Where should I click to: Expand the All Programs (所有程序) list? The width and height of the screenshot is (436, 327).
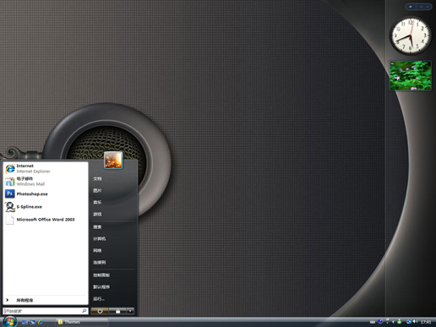46,300
